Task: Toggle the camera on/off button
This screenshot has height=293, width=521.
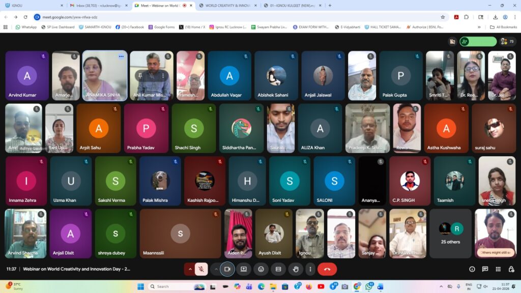Action: [227, 269]
